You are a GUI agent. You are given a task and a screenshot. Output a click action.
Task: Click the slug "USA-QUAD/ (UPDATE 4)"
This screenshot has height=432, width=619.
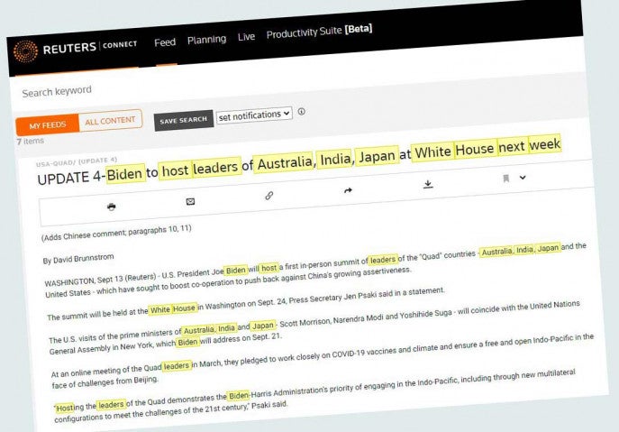pos(77,162)
